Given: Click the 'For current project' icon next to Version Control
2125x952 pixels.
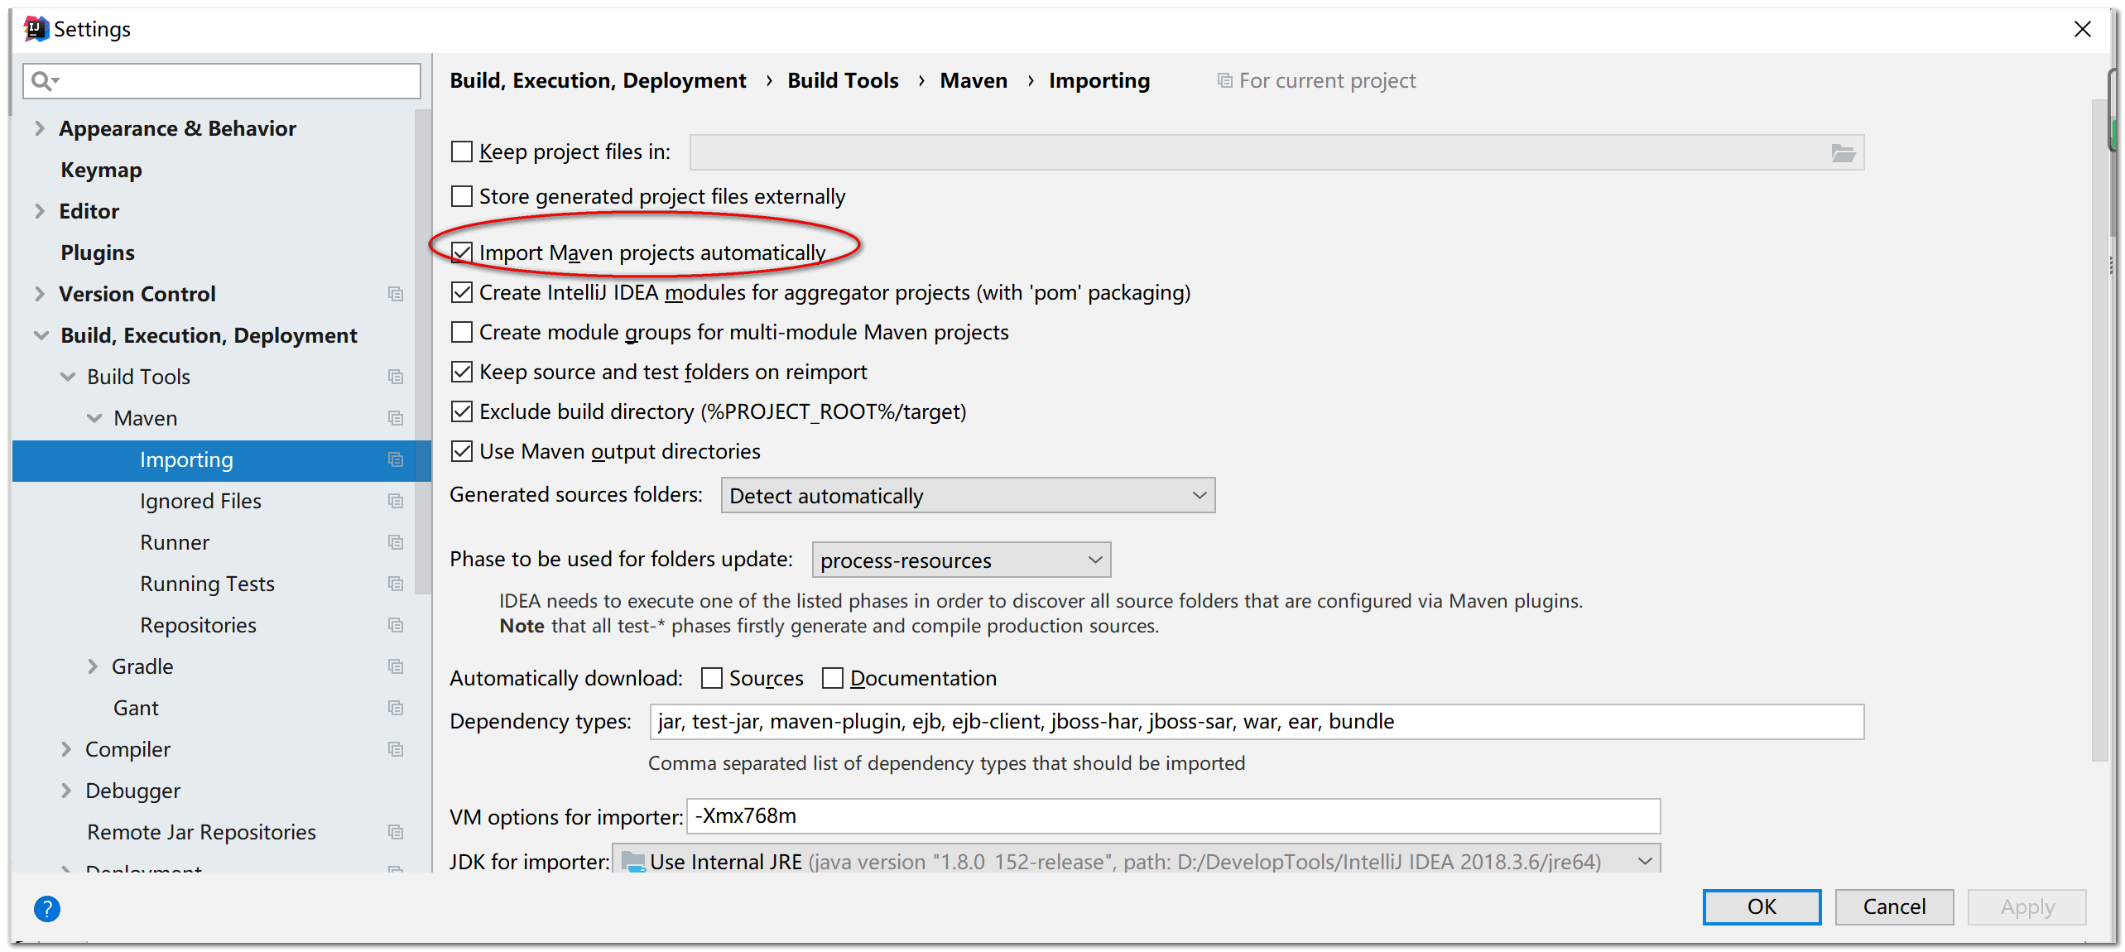Looking at the screenshot, I should [396, 294].
